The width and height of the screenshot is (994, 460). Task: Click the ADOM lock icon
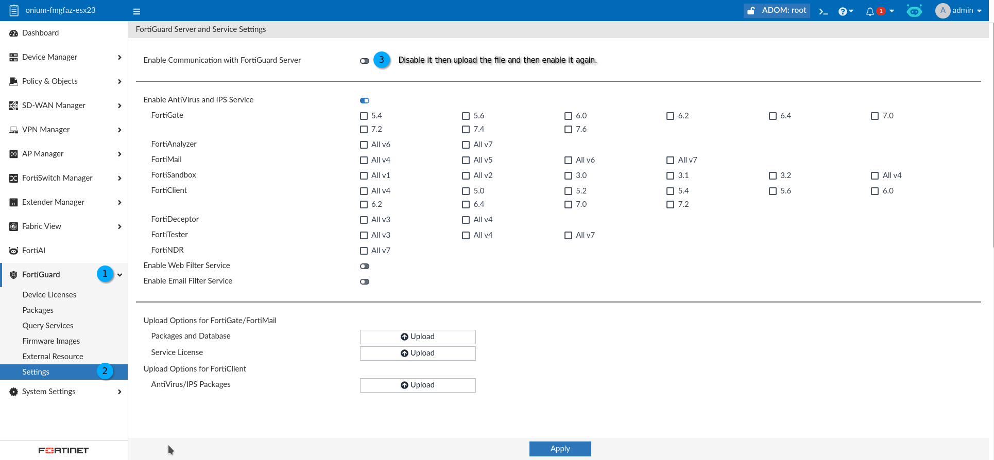[751, 11]
